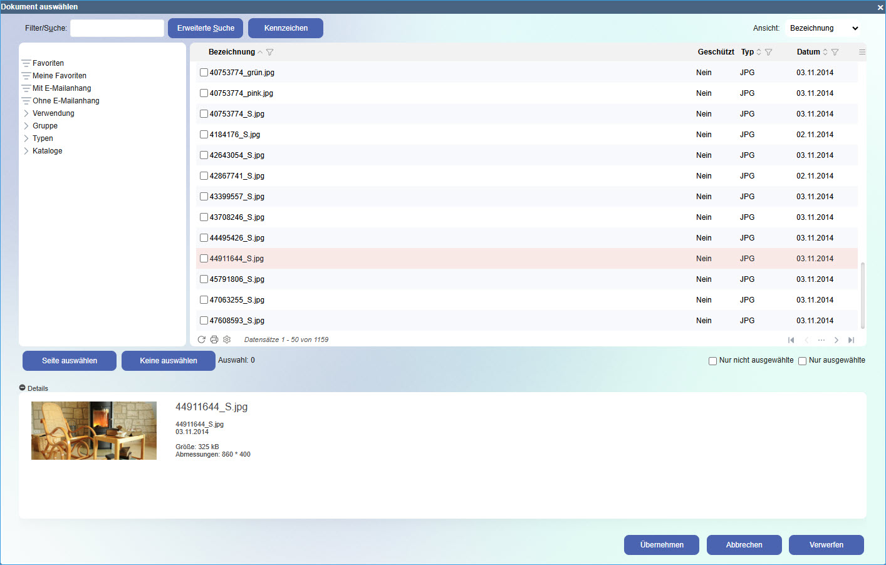The width and height of the screenshot is (886, 565).
Task: Tick the checkbox for 43399557_S.jpg
Action: coord(204,197)
